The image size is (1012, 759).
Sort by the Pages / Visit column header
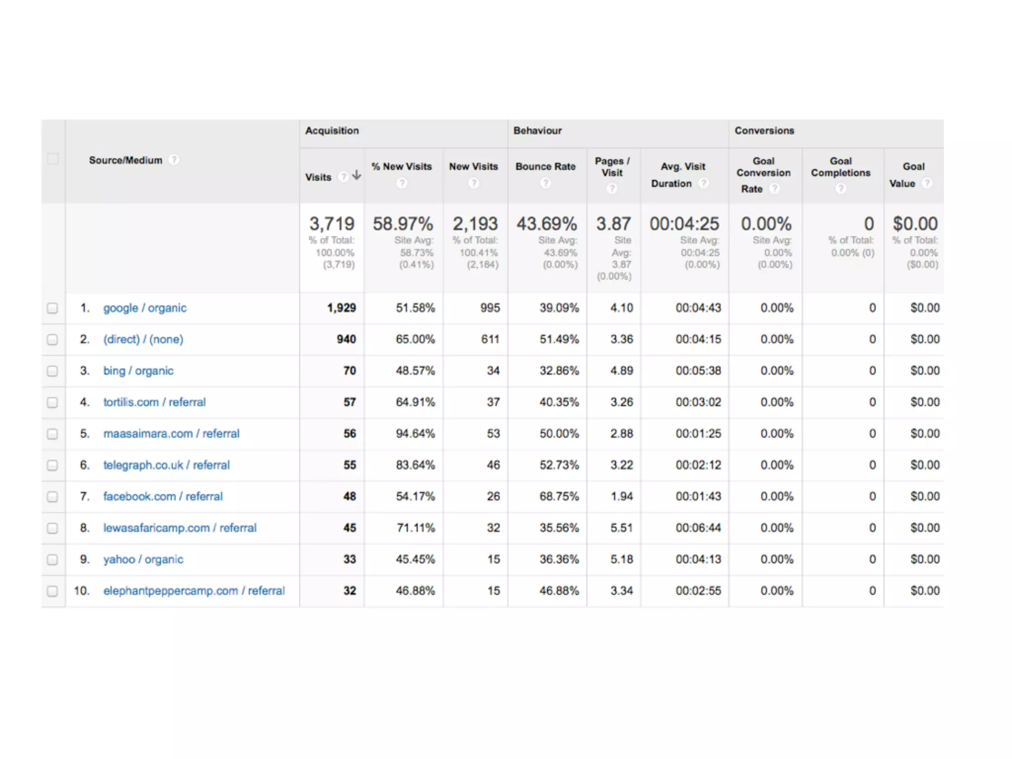[612, 167]
